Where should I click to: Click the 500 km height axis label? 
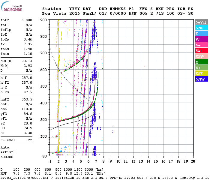point(43,86)
